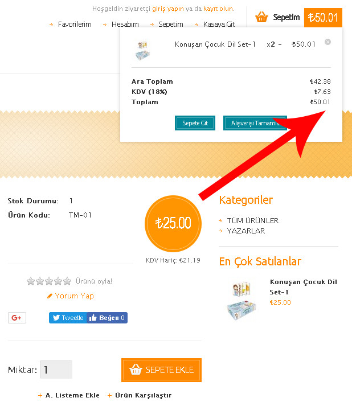Viewport: 352px width, 410px height.
Task: Open Hesabım in the top menu
Action: pos(125,24)
